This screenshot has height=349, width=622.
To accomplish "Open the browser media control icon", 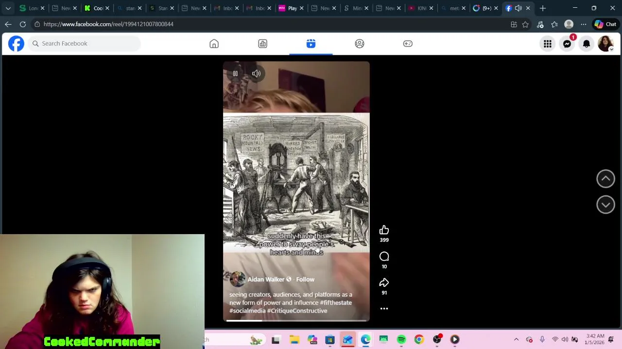I will (540, 24).
